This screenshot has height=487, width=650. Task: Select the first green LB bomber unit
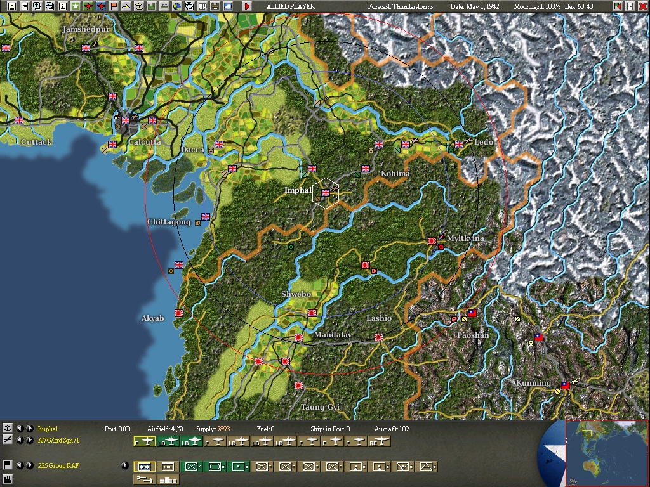[x=168, y=442]
